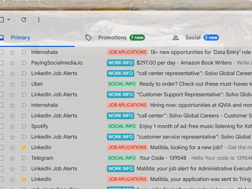252x189 pixels.
Task: Click the SOCIAL INFO label on Uber email
Action: pos(122,84)
